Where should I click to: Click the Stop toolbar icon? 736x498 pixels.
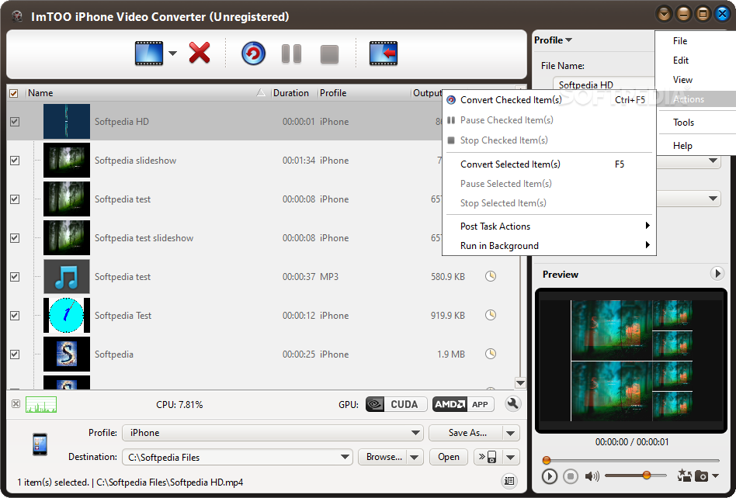(x=329, y=54)
